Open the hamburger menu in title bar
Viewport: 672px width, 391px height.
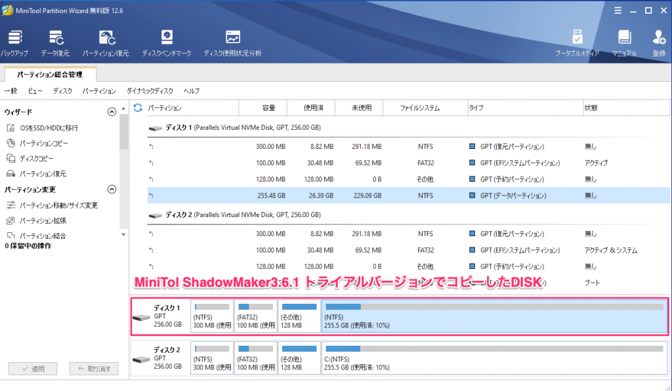618,10
